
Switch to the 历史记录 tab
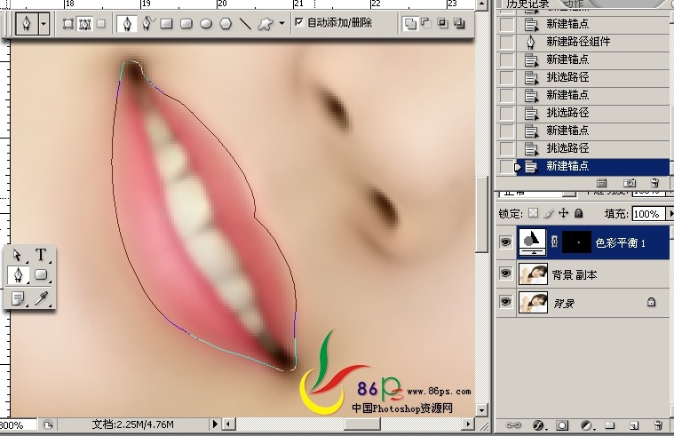point(527,4)
